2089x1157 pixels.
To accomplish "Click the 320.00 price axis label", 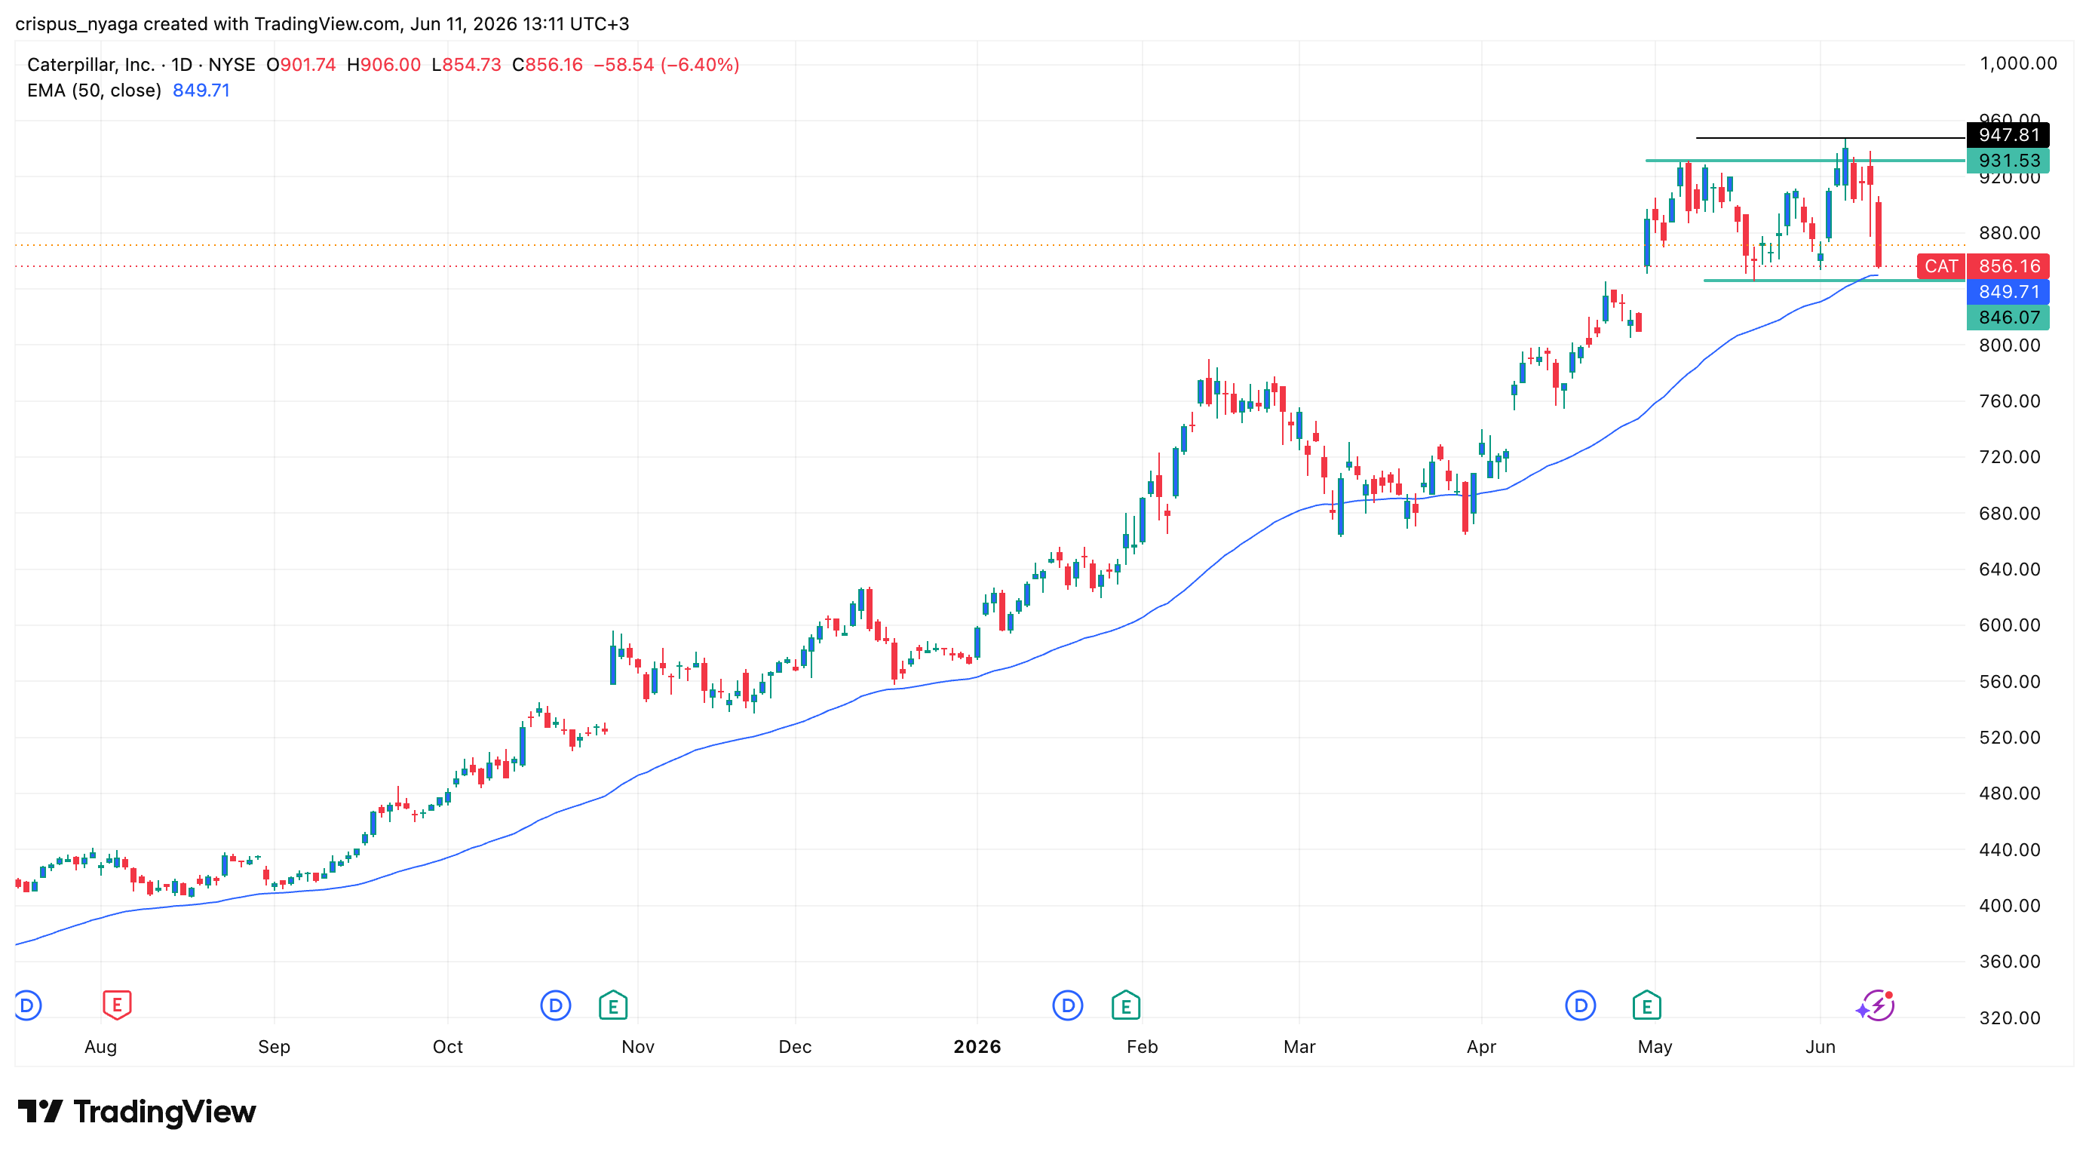I will point(2010,1017).
